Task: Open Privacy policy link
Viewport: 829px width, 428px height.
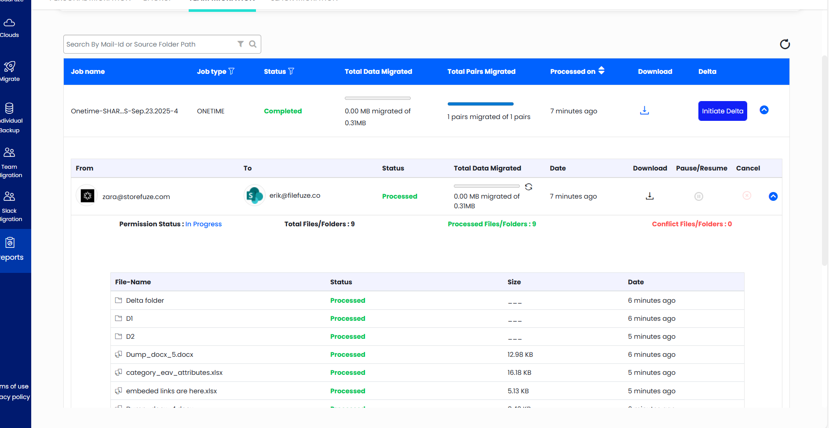Action: pos(15,397)
